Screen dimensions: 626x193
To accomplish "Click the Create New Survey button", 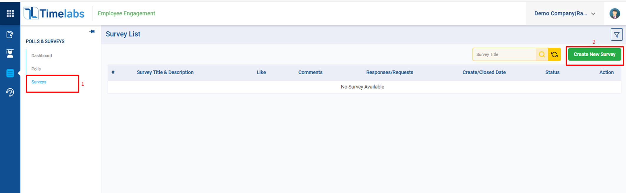I will pyautogui.click(x=594, y=55).
